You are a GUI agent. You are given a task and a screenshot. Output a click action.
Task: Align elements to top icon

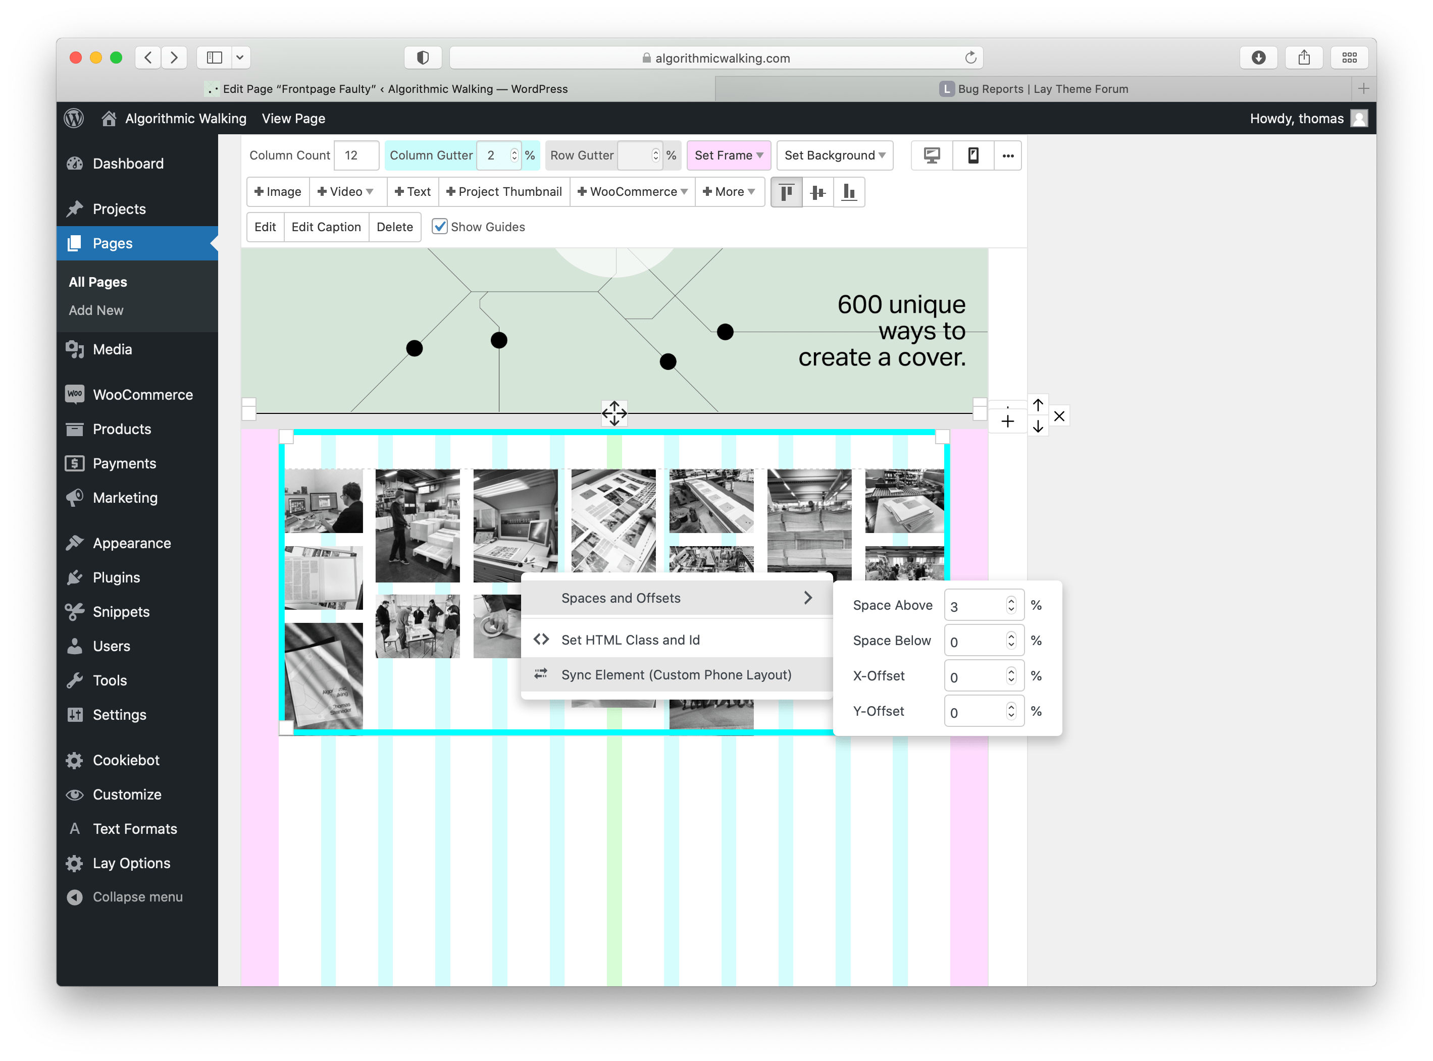tap(786, 192)
